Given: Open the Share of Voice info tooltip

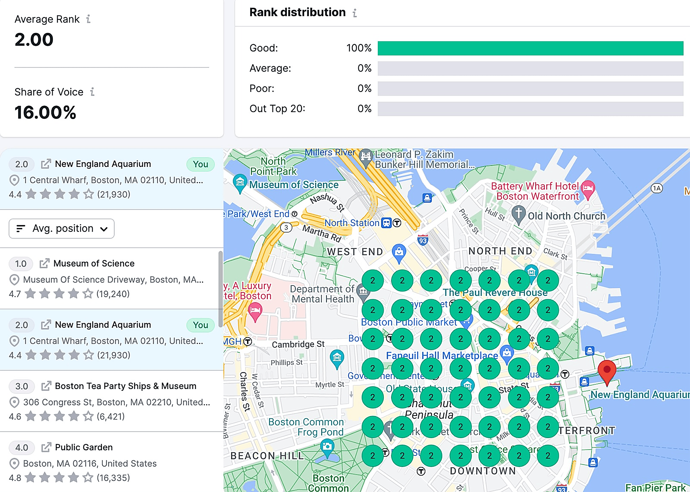Looking at the screenshot, I should (93, 92).
